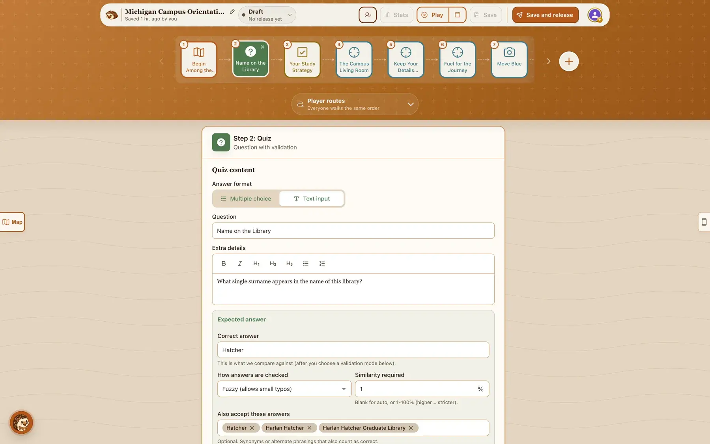Viewport: 710px width, 444px height.
Task: Click the Correct answer field
Action: [353, 350]
